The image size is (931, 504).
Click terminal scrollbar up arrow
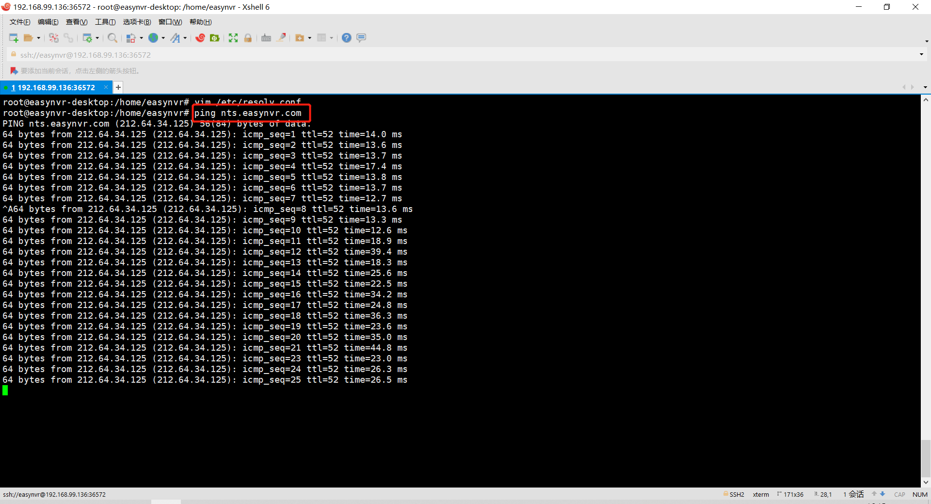click(x=926, y=100)
